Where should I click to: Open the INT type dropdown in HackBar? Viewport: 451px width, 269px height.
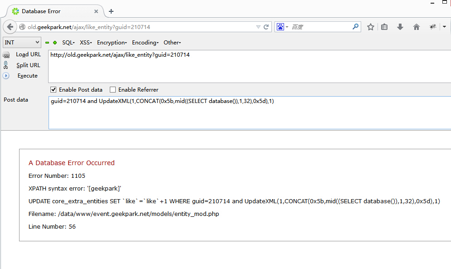click(x=22, y=42)
